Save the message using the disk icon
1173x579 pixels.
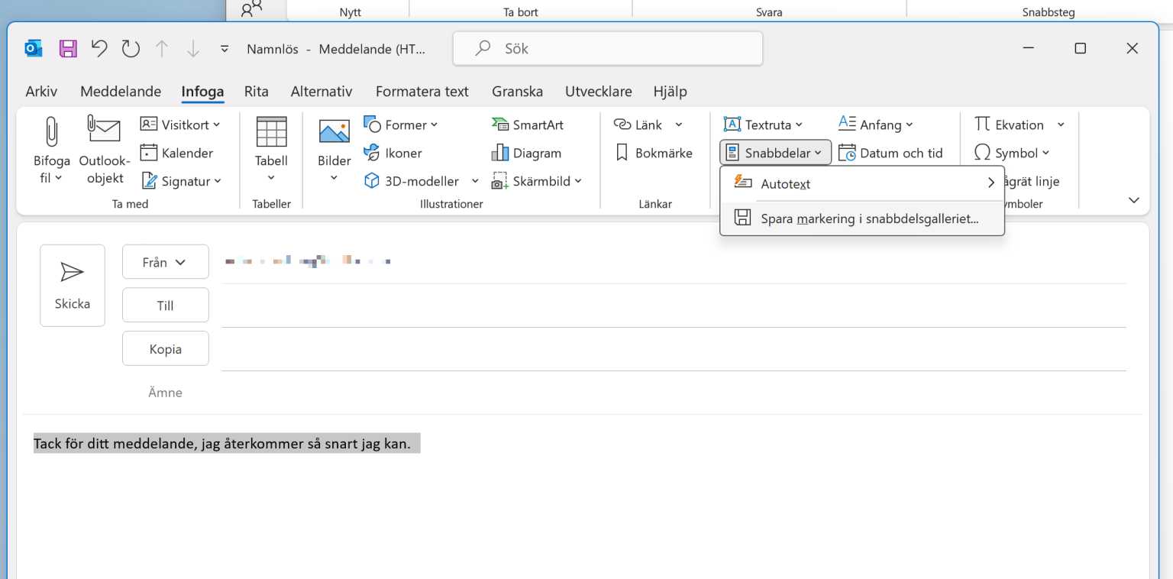(x=67, y=48)
